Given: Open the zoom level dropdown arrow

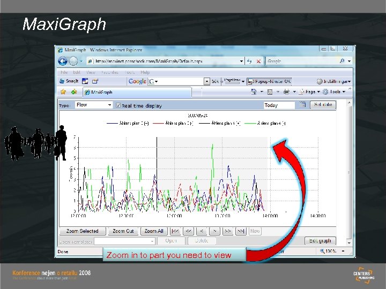Looking at the screenshot, I should pos(343,251).
